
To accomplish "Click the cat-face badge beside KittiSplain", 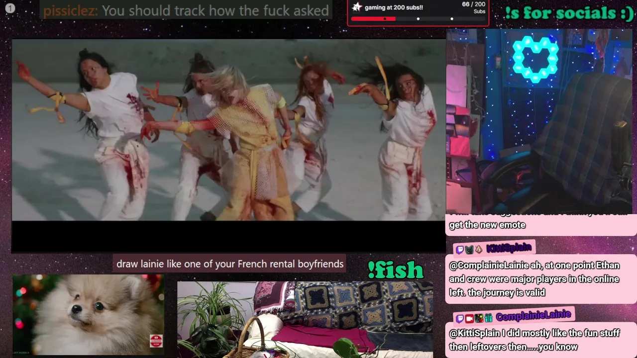I will [469, 250].
